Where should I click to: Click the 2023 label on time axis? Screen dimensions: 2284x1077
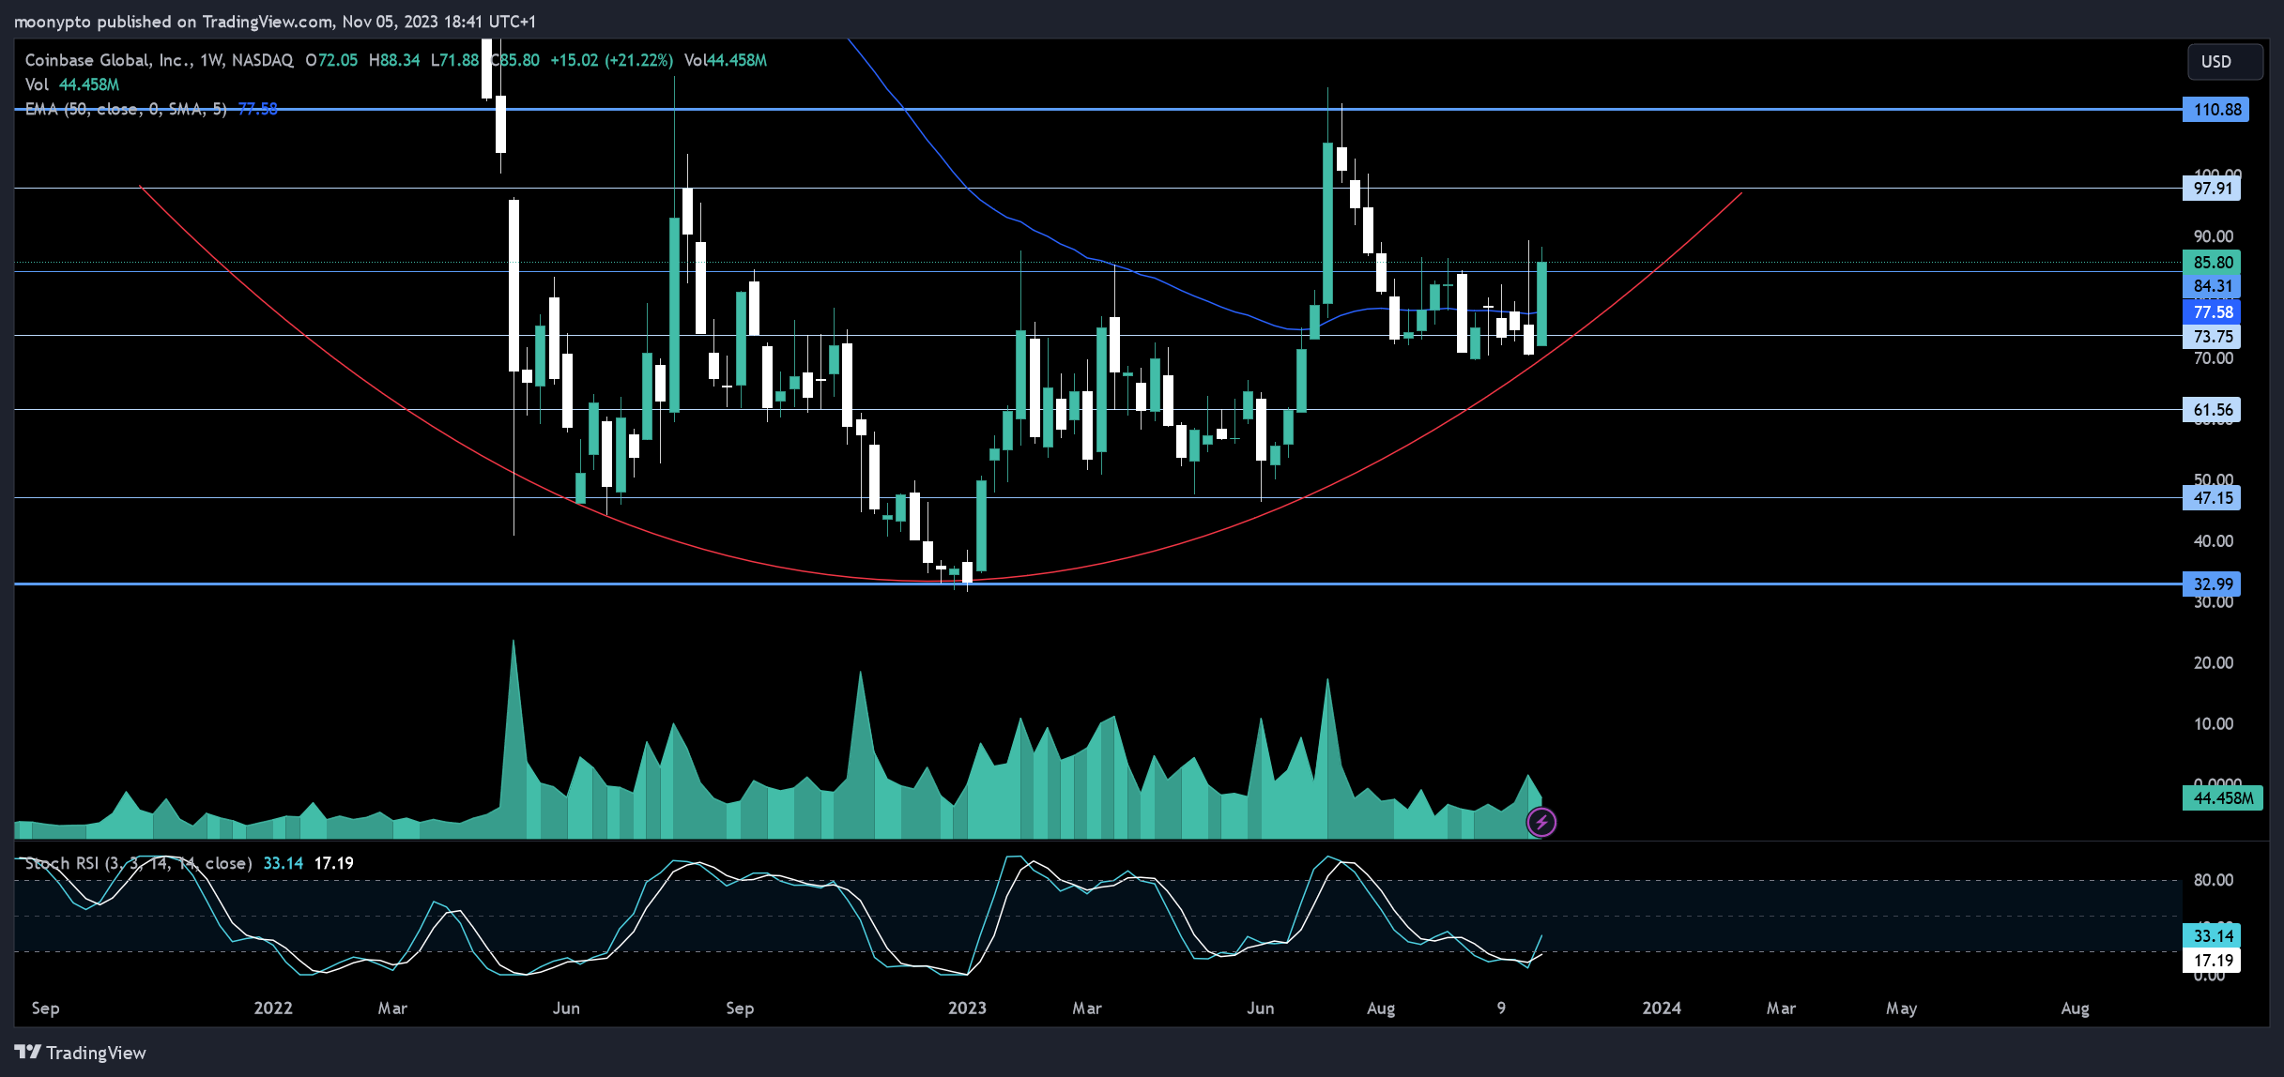pos(967,1009)
